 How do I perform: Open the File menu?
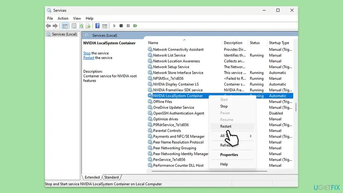point(50,18)
